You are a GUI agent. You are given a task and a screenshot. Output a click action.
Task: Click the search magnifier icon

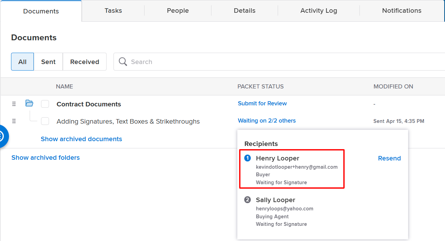[123, 62]
